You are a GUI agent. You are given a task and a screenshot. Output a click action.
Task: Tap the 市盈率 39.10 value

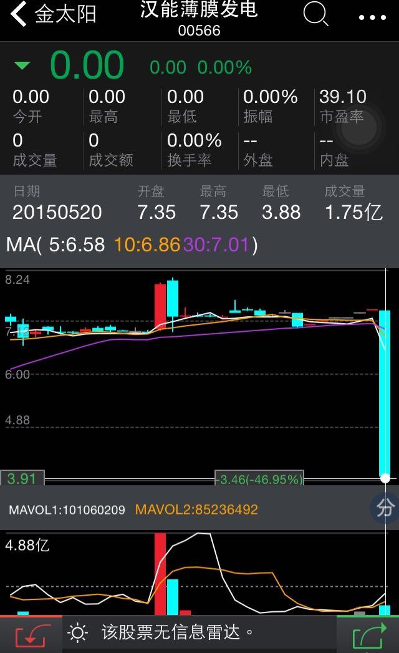(x=343, y=97)
